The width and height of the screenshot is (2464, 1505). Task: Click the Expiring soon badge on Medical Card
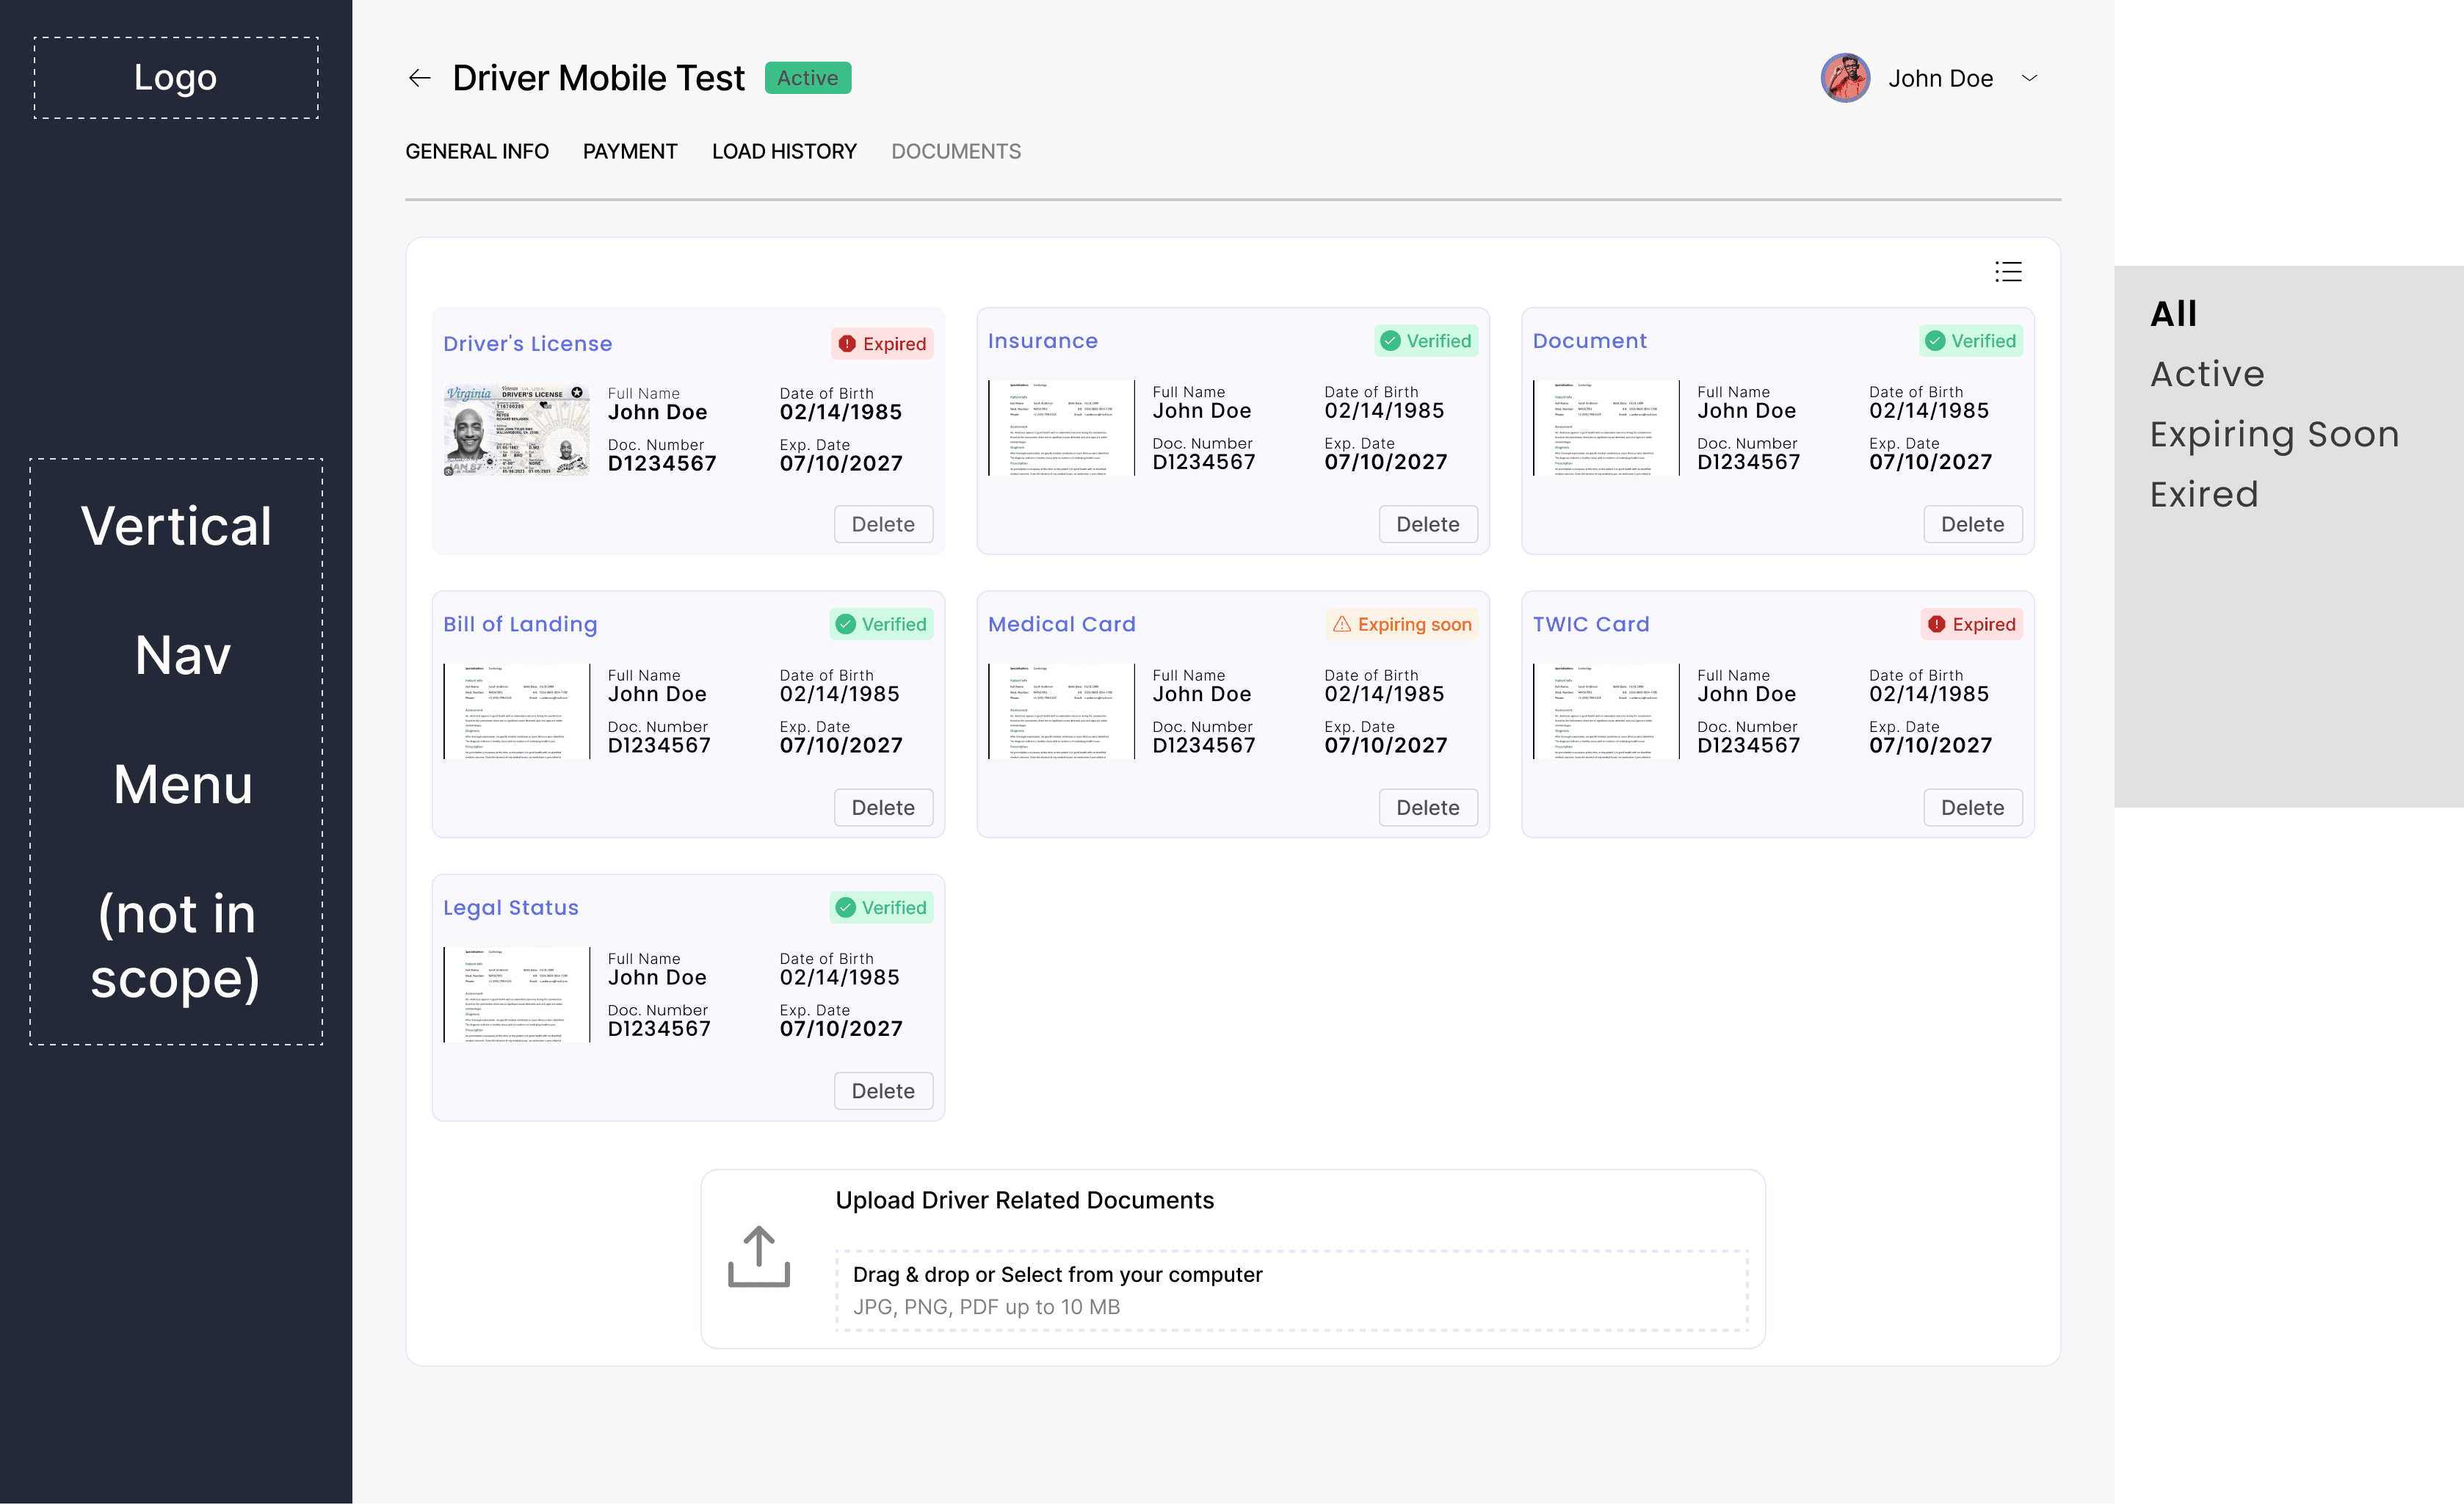click(1402, 624)
